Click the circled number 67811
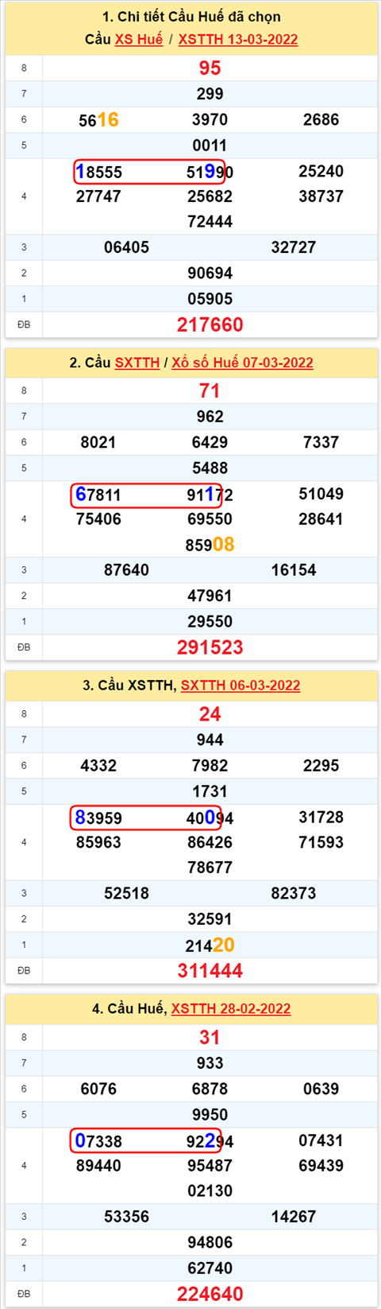The image size is (381, 1309). click(x=98, y=495)
